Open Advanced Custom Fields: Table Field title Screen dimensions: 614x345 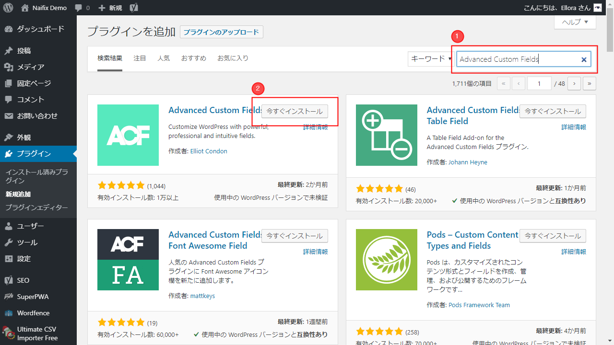coord(473,115)
